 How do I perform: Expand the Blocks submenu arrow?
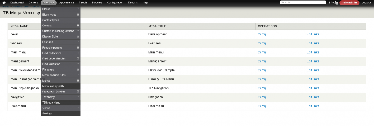(x=78, y=9)
